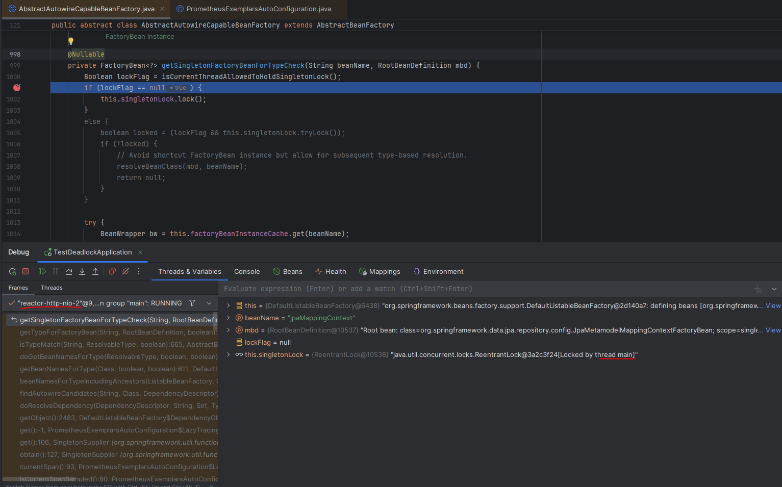Switch to the Frames sub-tab
This screenshot has height=487, width=782.
pyautogui.click(x=18, y=288)
